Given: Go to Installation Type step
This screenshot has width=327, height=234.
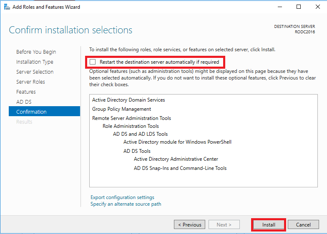Looking at the screenshot, I should [x=35, y=62].
